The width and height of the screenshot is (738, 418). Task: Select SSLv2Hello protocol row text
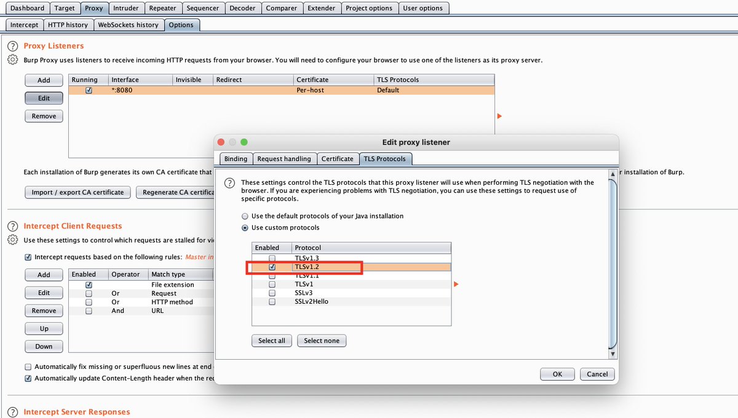pyautogui.click(x=311, y=301)
